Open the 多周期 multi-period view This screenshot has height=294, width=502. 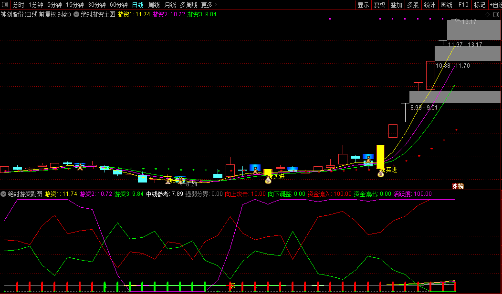(188, 5)
